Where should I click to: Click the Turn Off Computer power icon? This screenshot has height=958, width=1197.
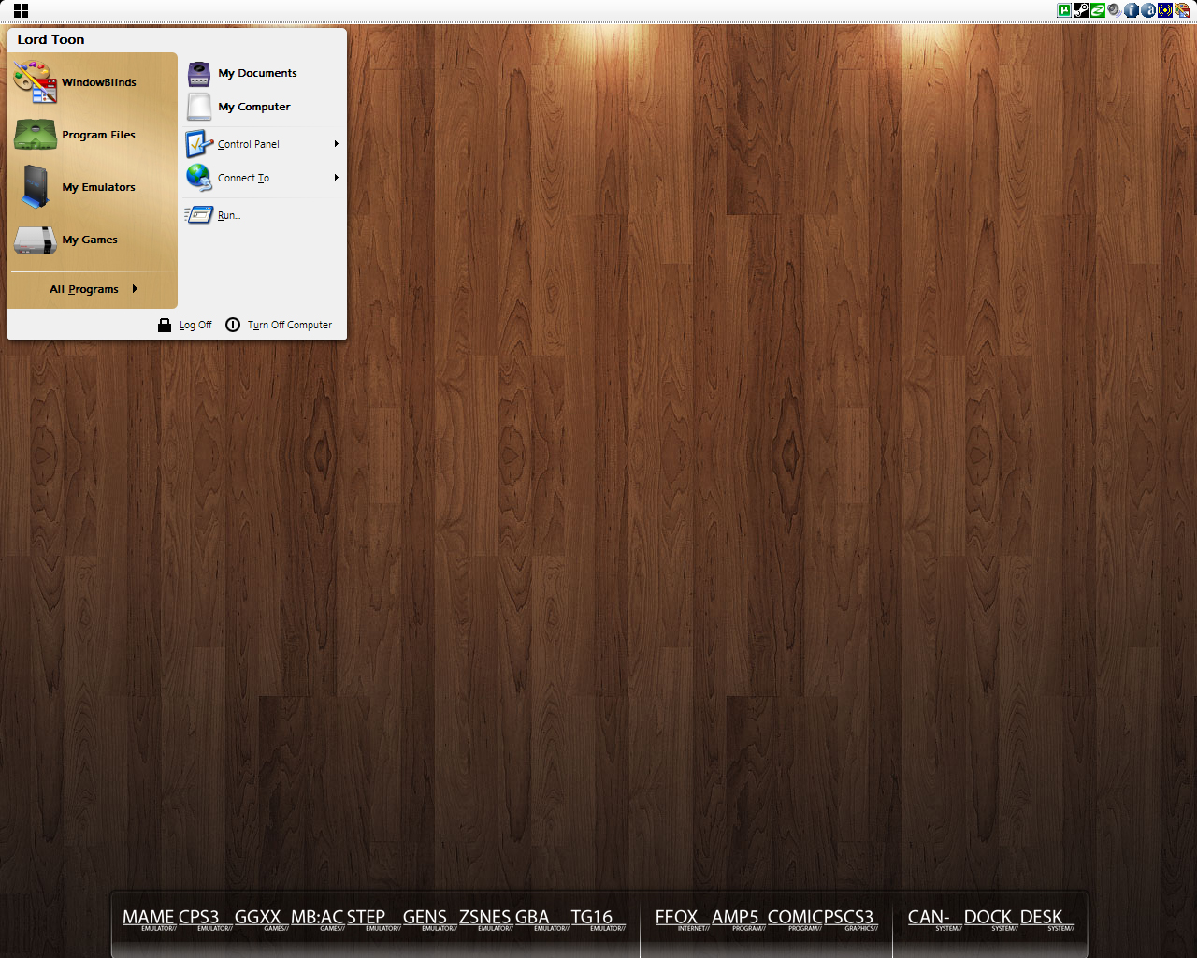point(233,325)
